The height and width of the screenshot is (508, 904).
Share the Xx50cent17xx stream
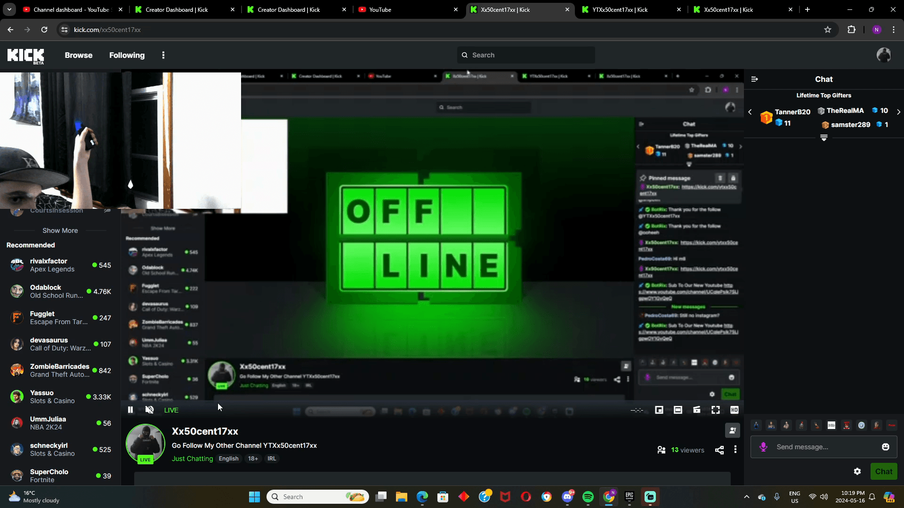pos(719,450)
